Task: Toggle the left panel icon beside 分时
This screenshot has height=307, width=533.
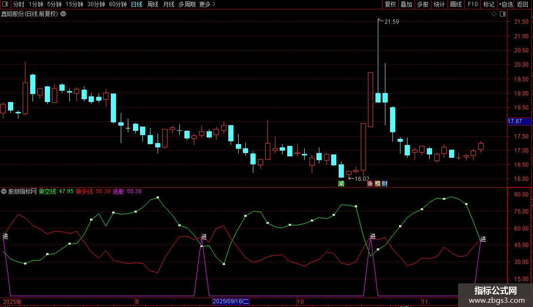Action: click(x=5, y=4)
